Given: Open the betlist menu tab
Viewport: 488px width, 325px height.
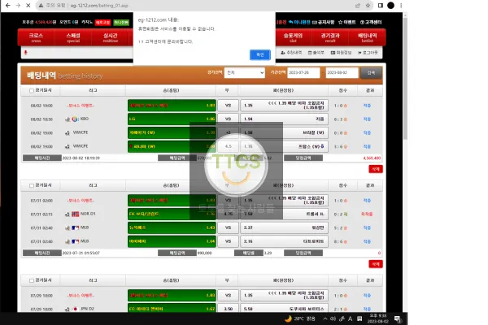Looking at the screenshot, I should point(368,37).
